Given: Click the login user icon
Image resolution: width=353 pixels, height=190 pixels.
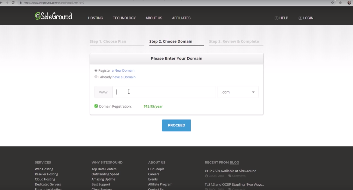Looking at the screenshot, I should tap(300, 18).
